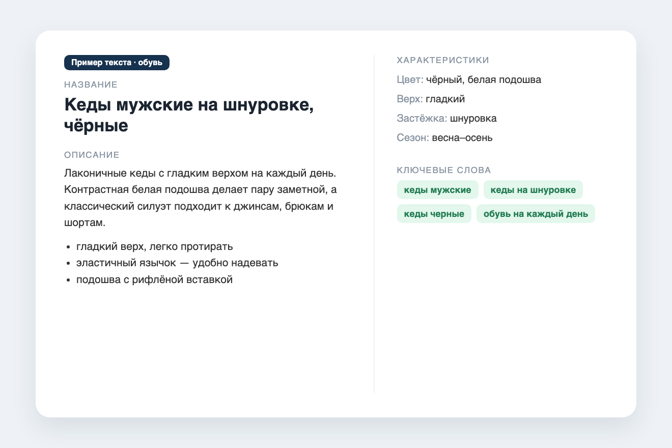
Task: Click the 'Цвет: чёрный, белая подошва' row
Action: click(469, 80)
